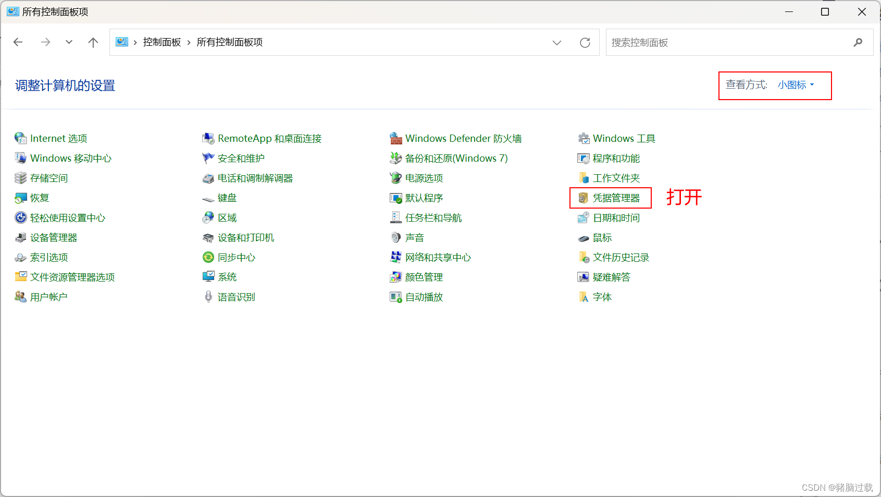881x497 pixels.
Task: Expand the address bar history chevron
Action: [557, 42]
